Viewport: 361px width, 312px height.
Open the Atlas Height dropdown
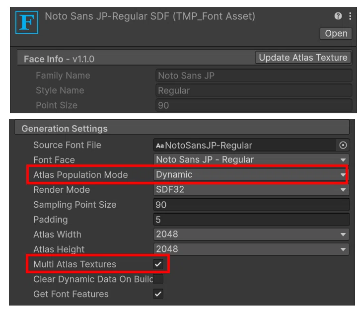(251, 249)
